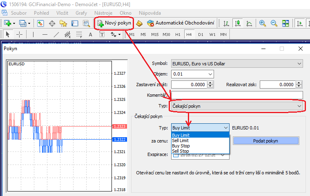
Task: Switch chart to candlesticks
Action: coord(238,23)
